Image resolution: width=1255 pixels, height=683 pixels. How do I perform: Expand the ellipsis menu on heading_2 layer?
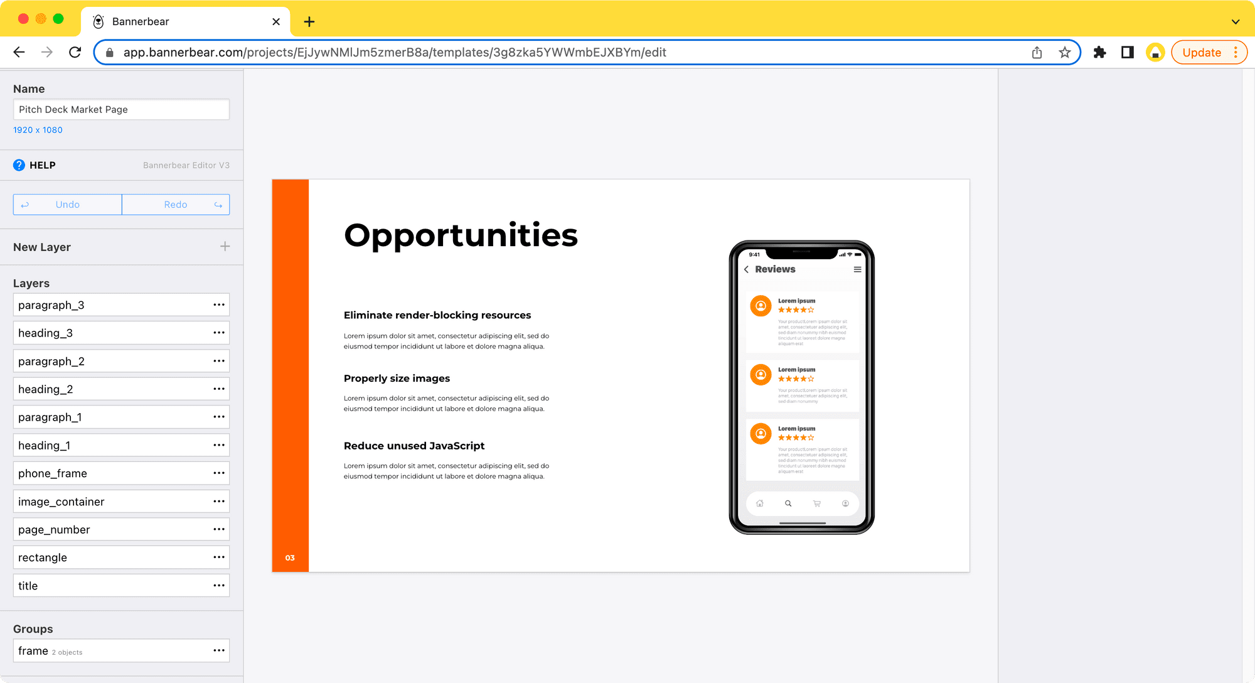[218, 389]
